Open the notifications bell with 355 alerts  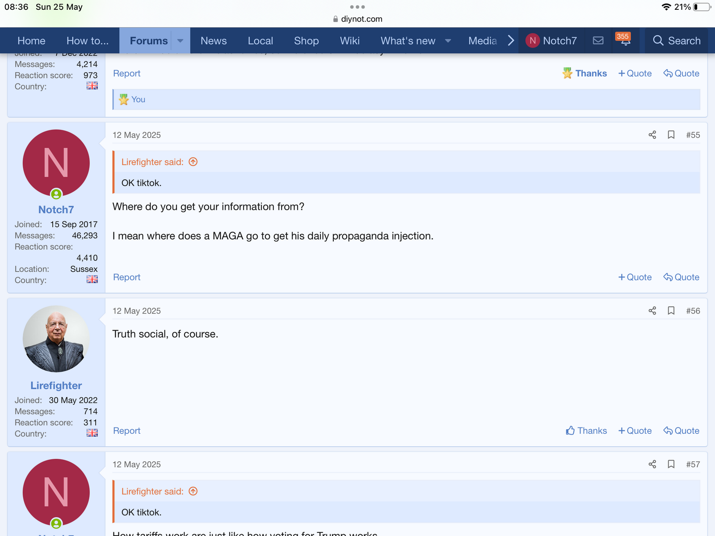click(x=625, y=41)
